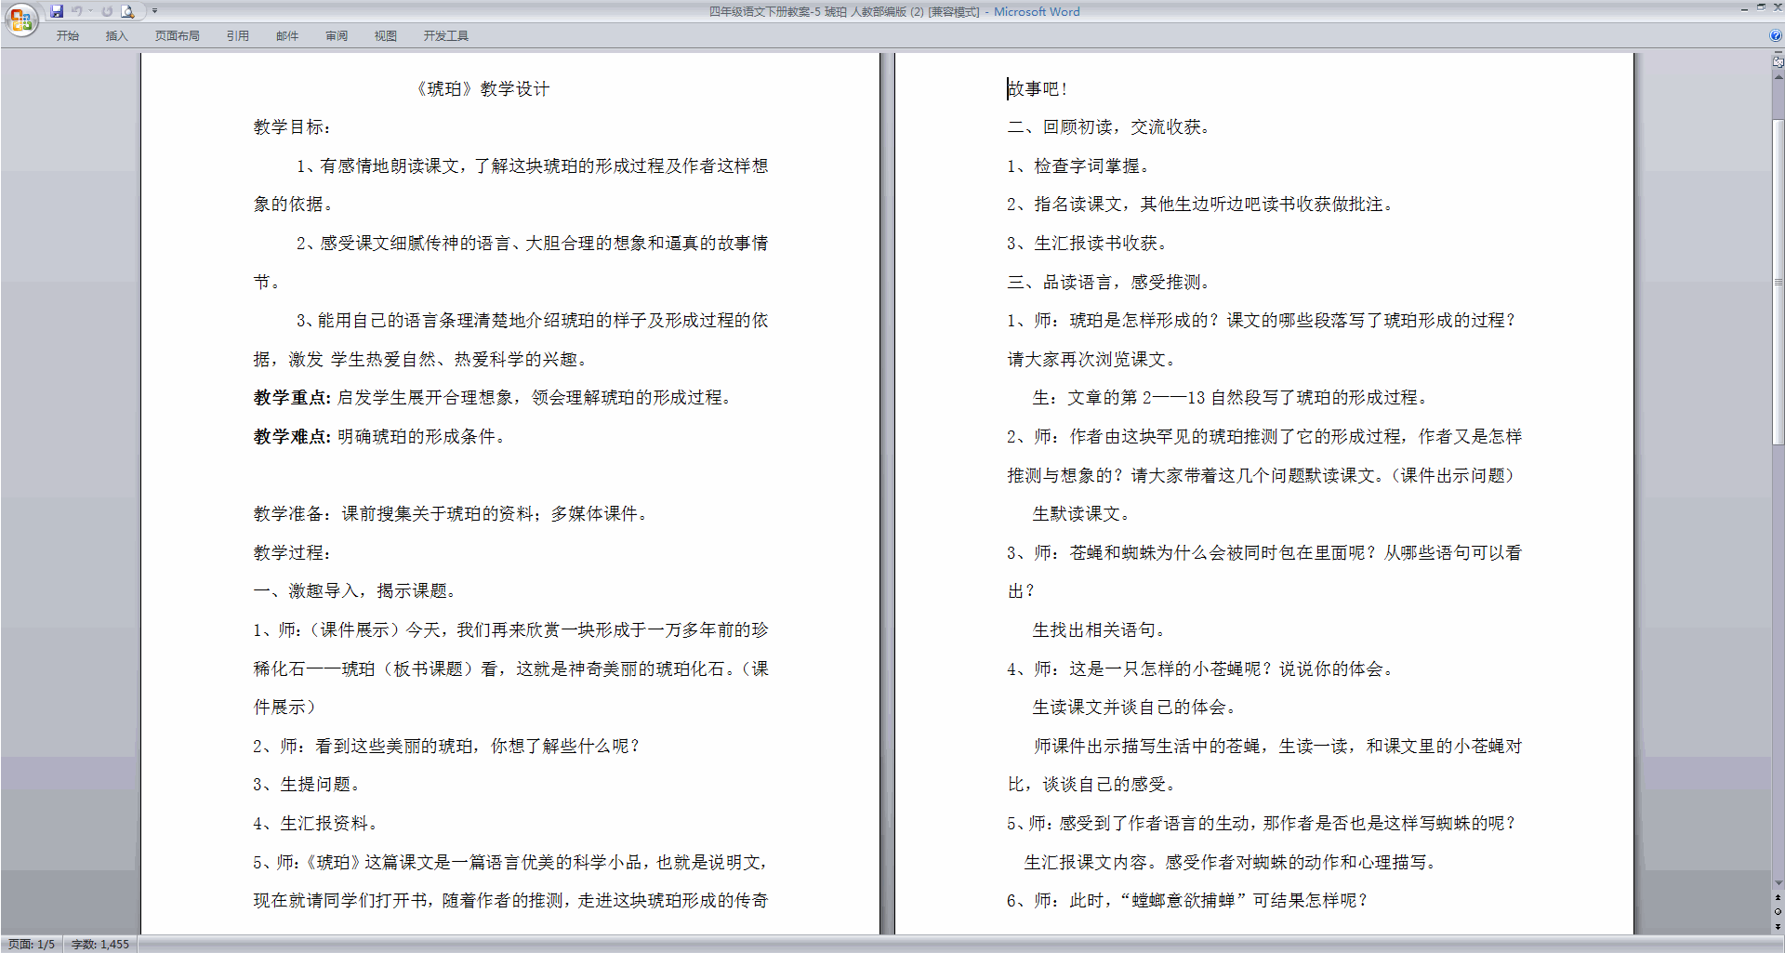This screenshot has width=1785, height=953.
Task: Click the line 4、生汇报资料。
Action: [315, 824]
